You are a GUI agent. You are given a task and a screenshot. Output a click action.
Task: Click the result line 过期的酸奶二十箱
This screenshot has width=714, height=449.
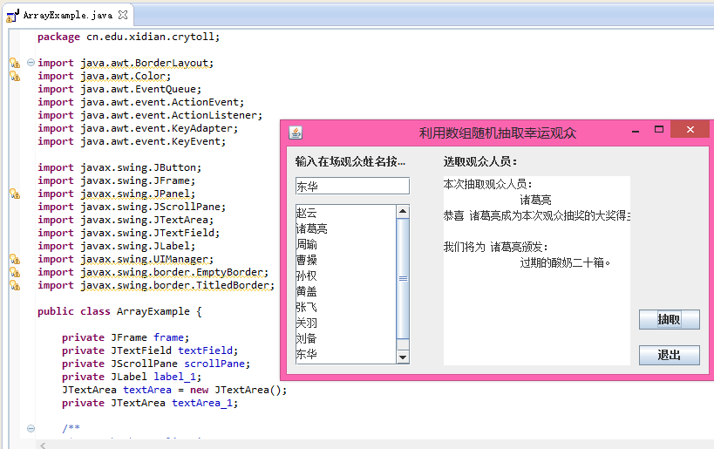pyautogui.click(x=565, y=262)
